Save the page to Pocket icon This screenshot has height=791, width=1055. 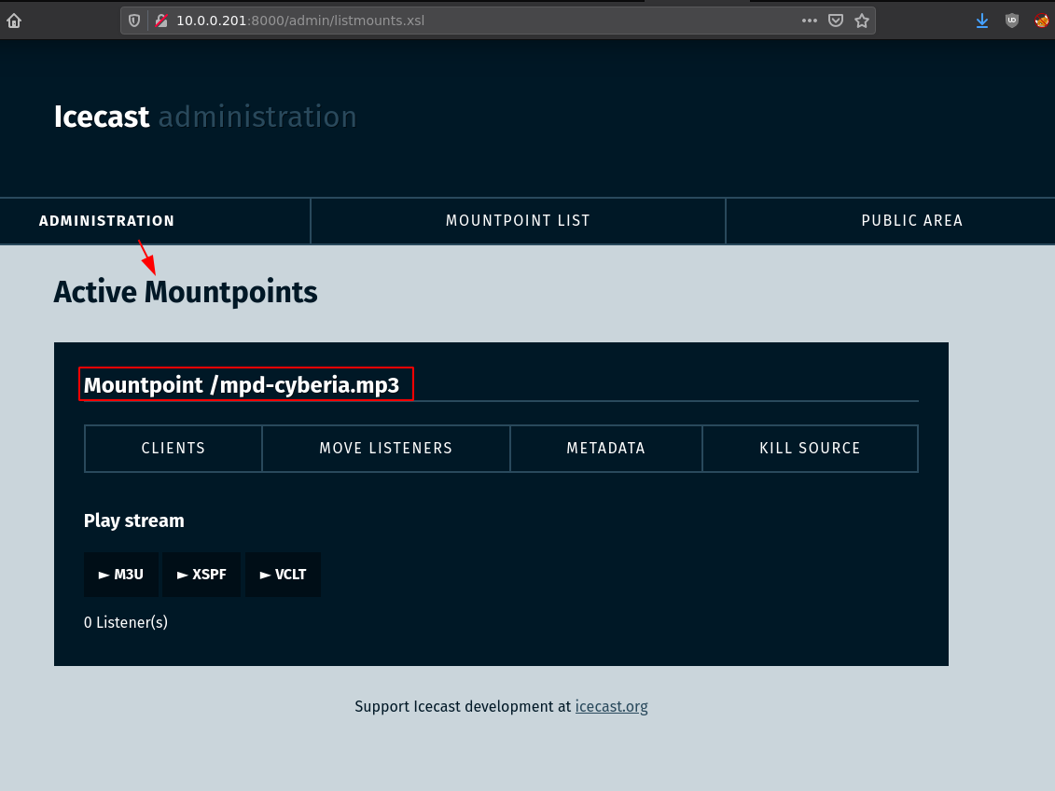tap(836, 21)
